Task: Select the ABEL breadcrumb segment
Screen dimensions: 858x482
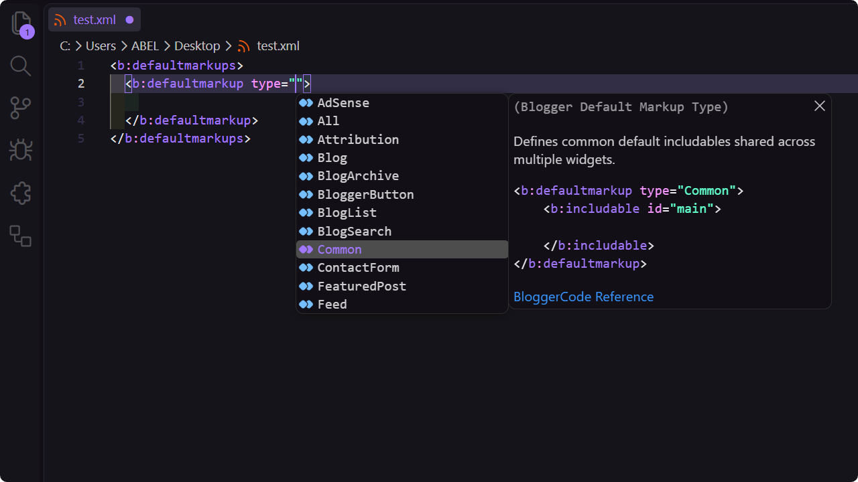Action: click(x=145, y=46)
